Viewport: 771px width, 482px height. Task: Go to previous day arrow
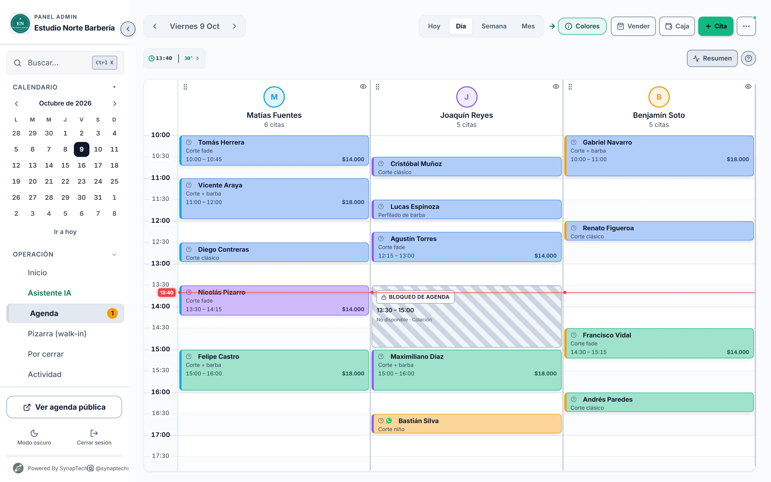coord(155,26)
